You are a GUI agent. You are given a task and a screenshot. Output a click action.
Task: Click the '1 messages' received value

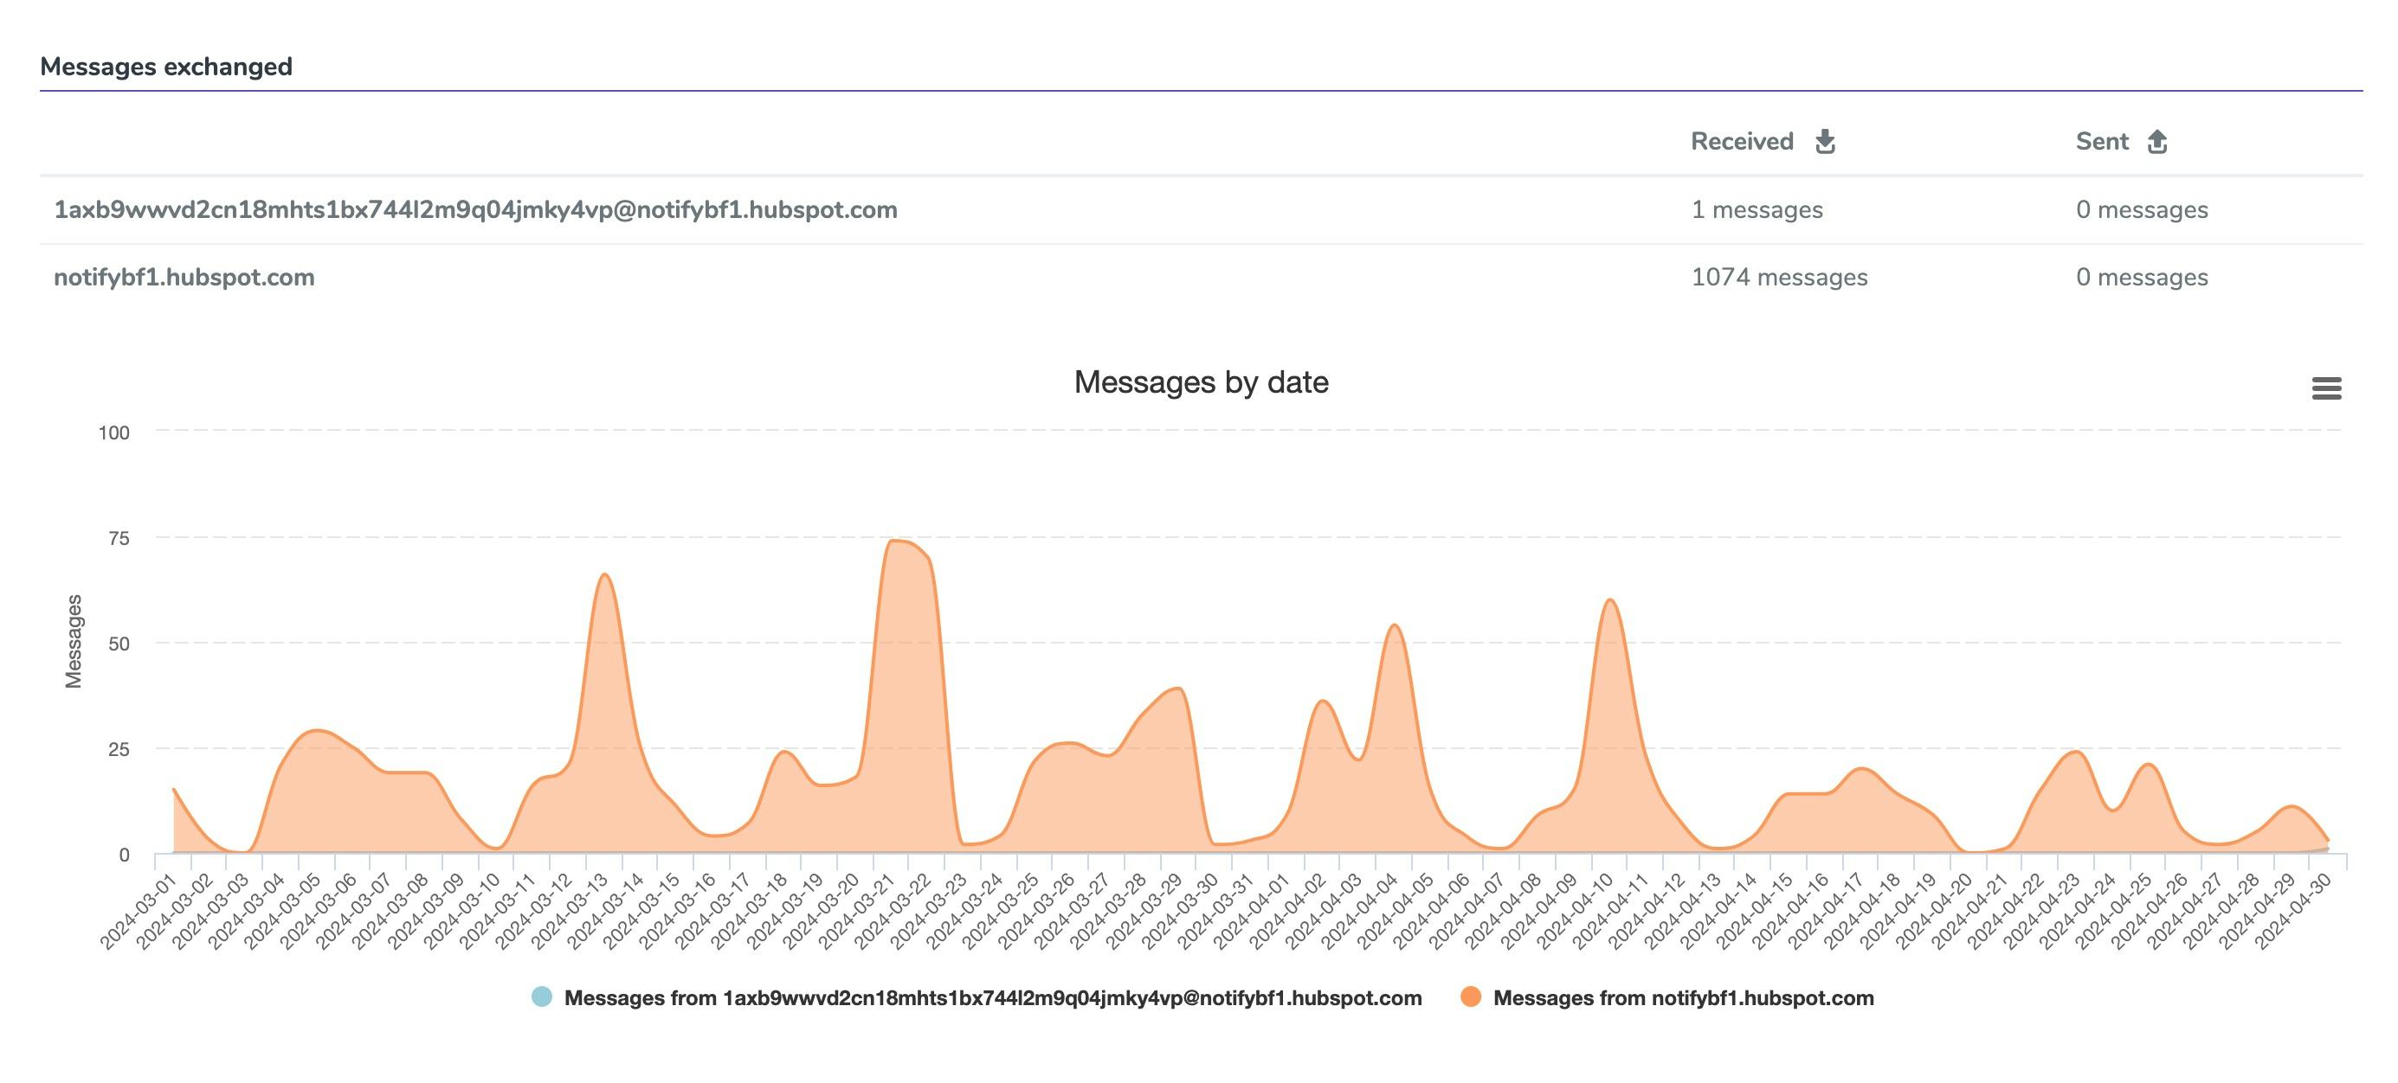[1757, 210]
